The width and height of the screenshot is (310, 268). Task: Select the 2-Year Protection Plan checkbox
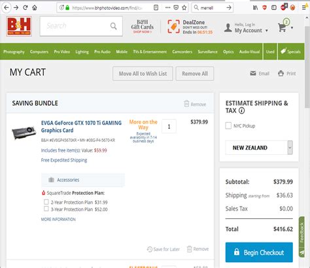click(x=46, y=202)
